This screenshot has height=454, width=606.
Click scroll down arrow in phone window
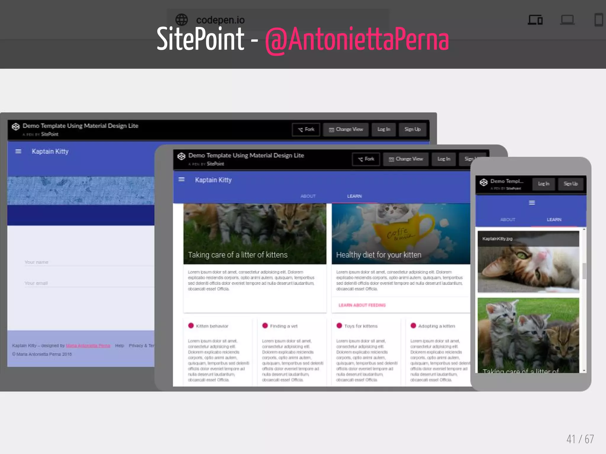(x=584, y=370)
